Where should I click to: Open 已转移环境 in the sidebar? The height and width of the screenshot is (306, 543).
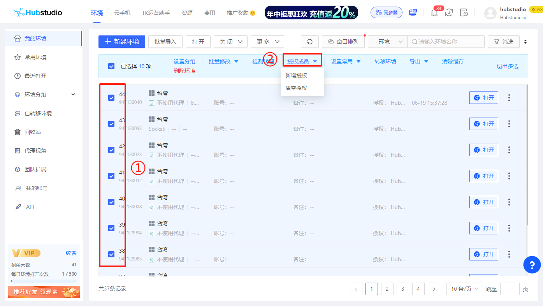point(43,113)
